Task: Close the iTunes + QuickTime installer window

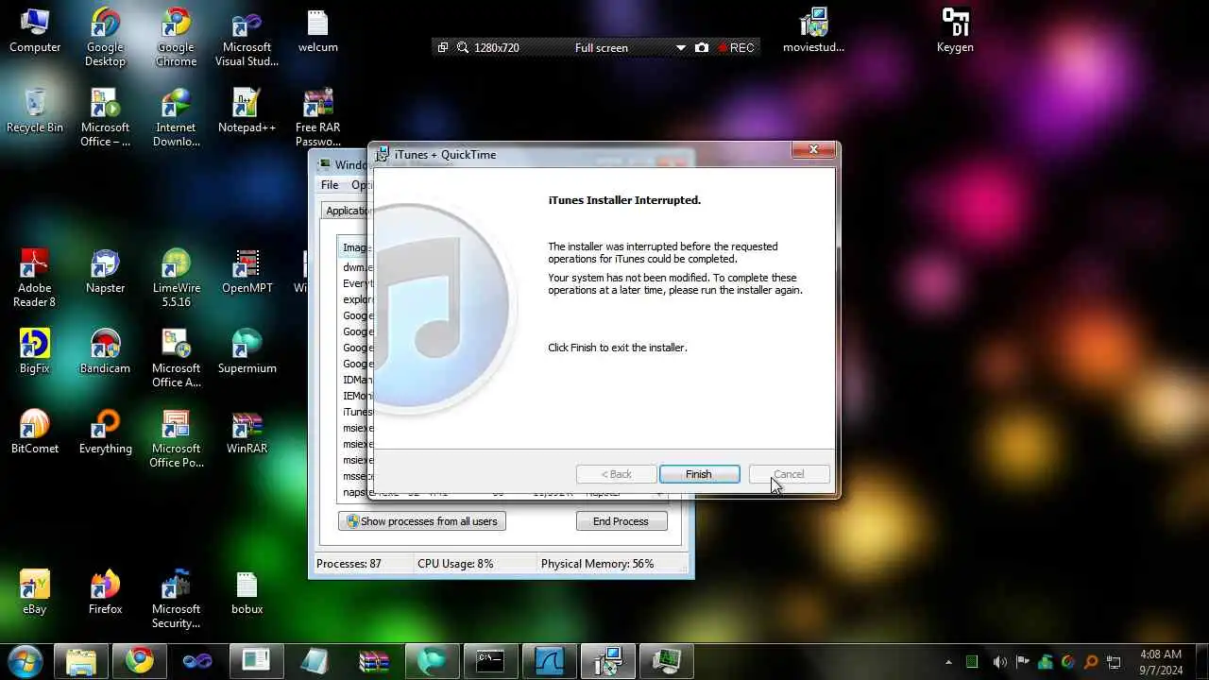Action: [813, 150]
